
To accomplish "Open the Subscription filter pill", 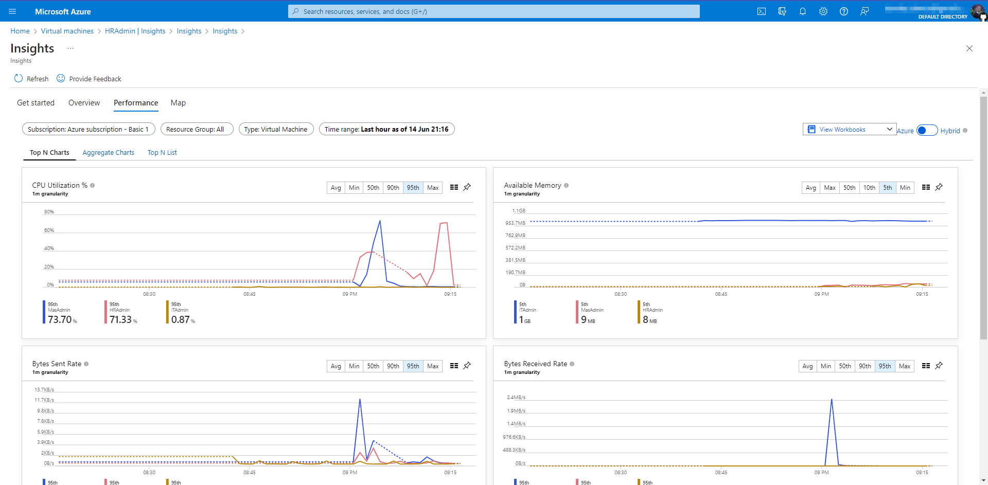I will coord(89,129).
